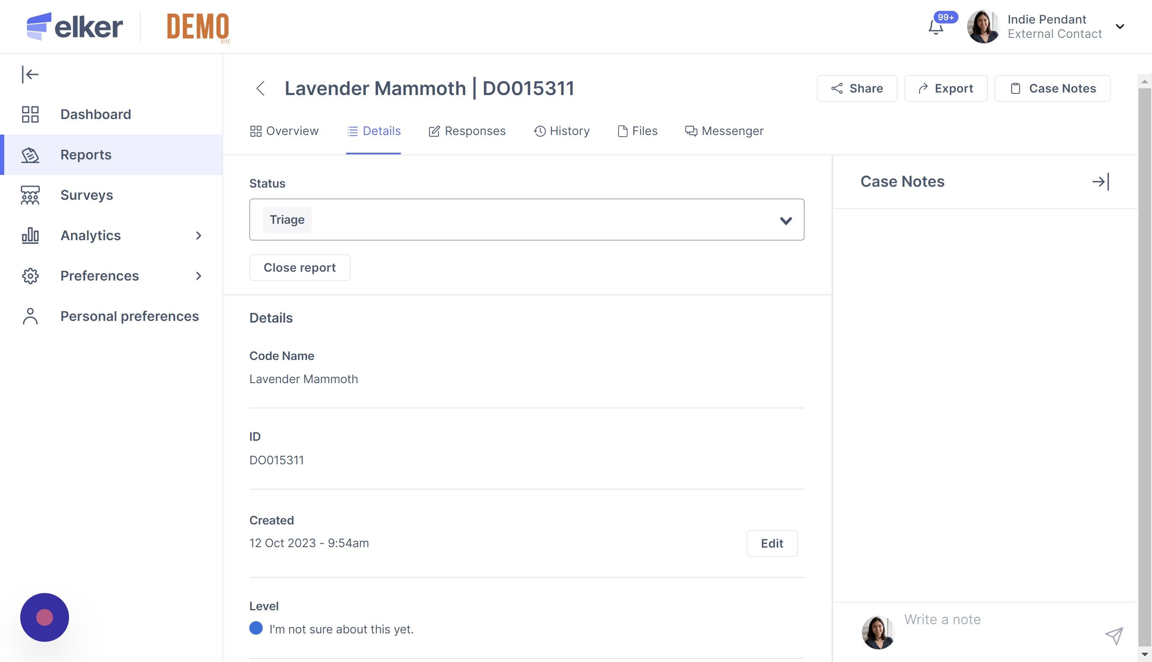Viewport: 1152px width, 662px height.
Task: Click the back arrow beside Lavender Mammoth
Action: 260,88
